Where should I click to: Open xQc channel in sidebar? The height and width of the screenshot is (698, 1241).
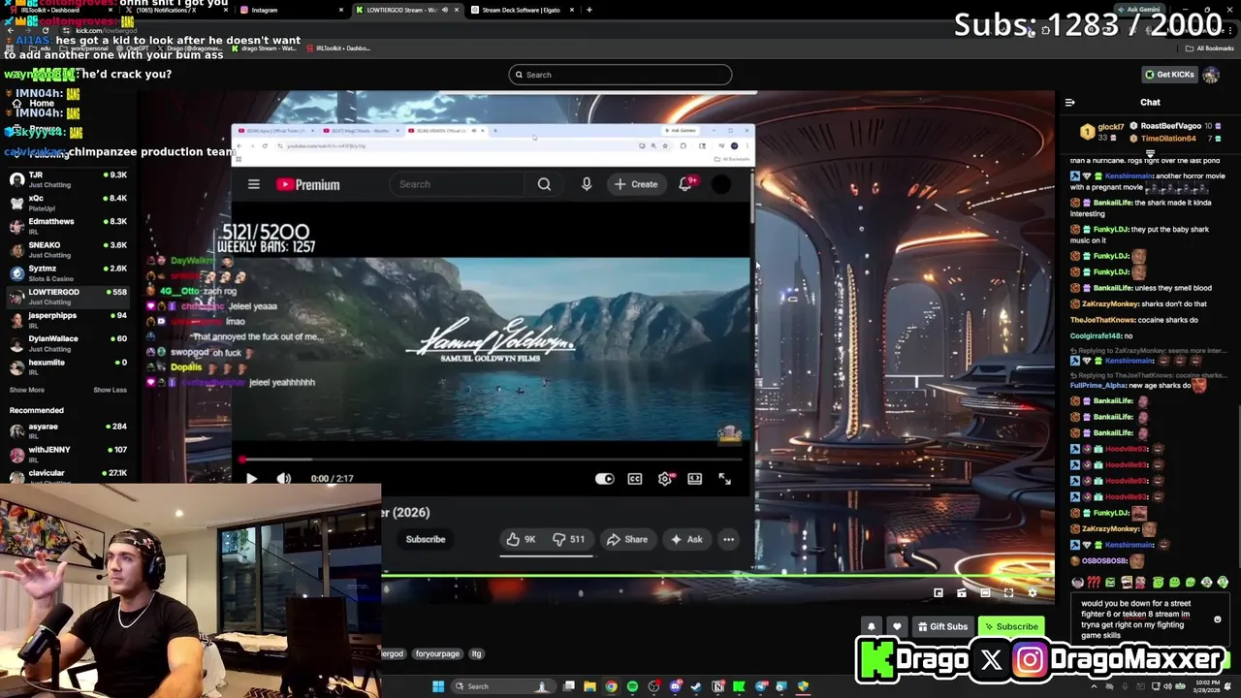click(x=68, y=203)
